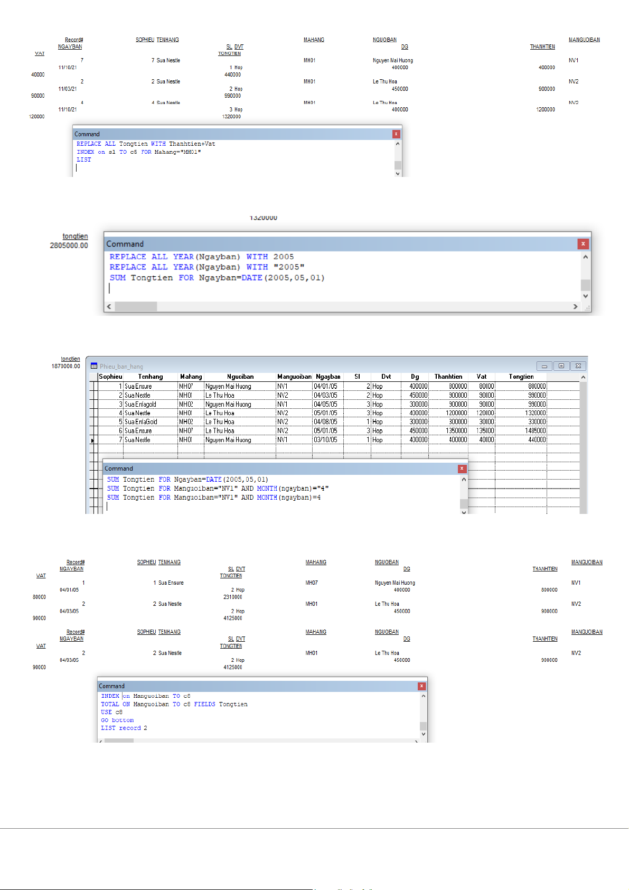Select the Manguoiban column header
The height and width of the screenshot is (890, 629).
(294, 377)
